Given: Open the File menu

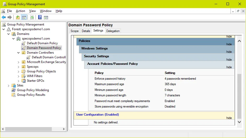Looking at the screenshot, I should (x=9, y=11).
